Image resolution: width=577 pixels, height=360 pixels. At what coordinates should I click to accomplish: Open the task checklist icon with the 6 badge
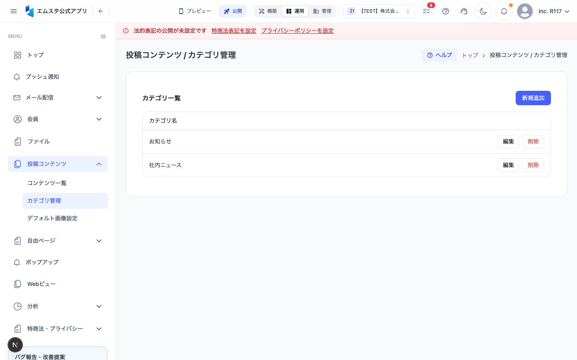click(427, 11)
